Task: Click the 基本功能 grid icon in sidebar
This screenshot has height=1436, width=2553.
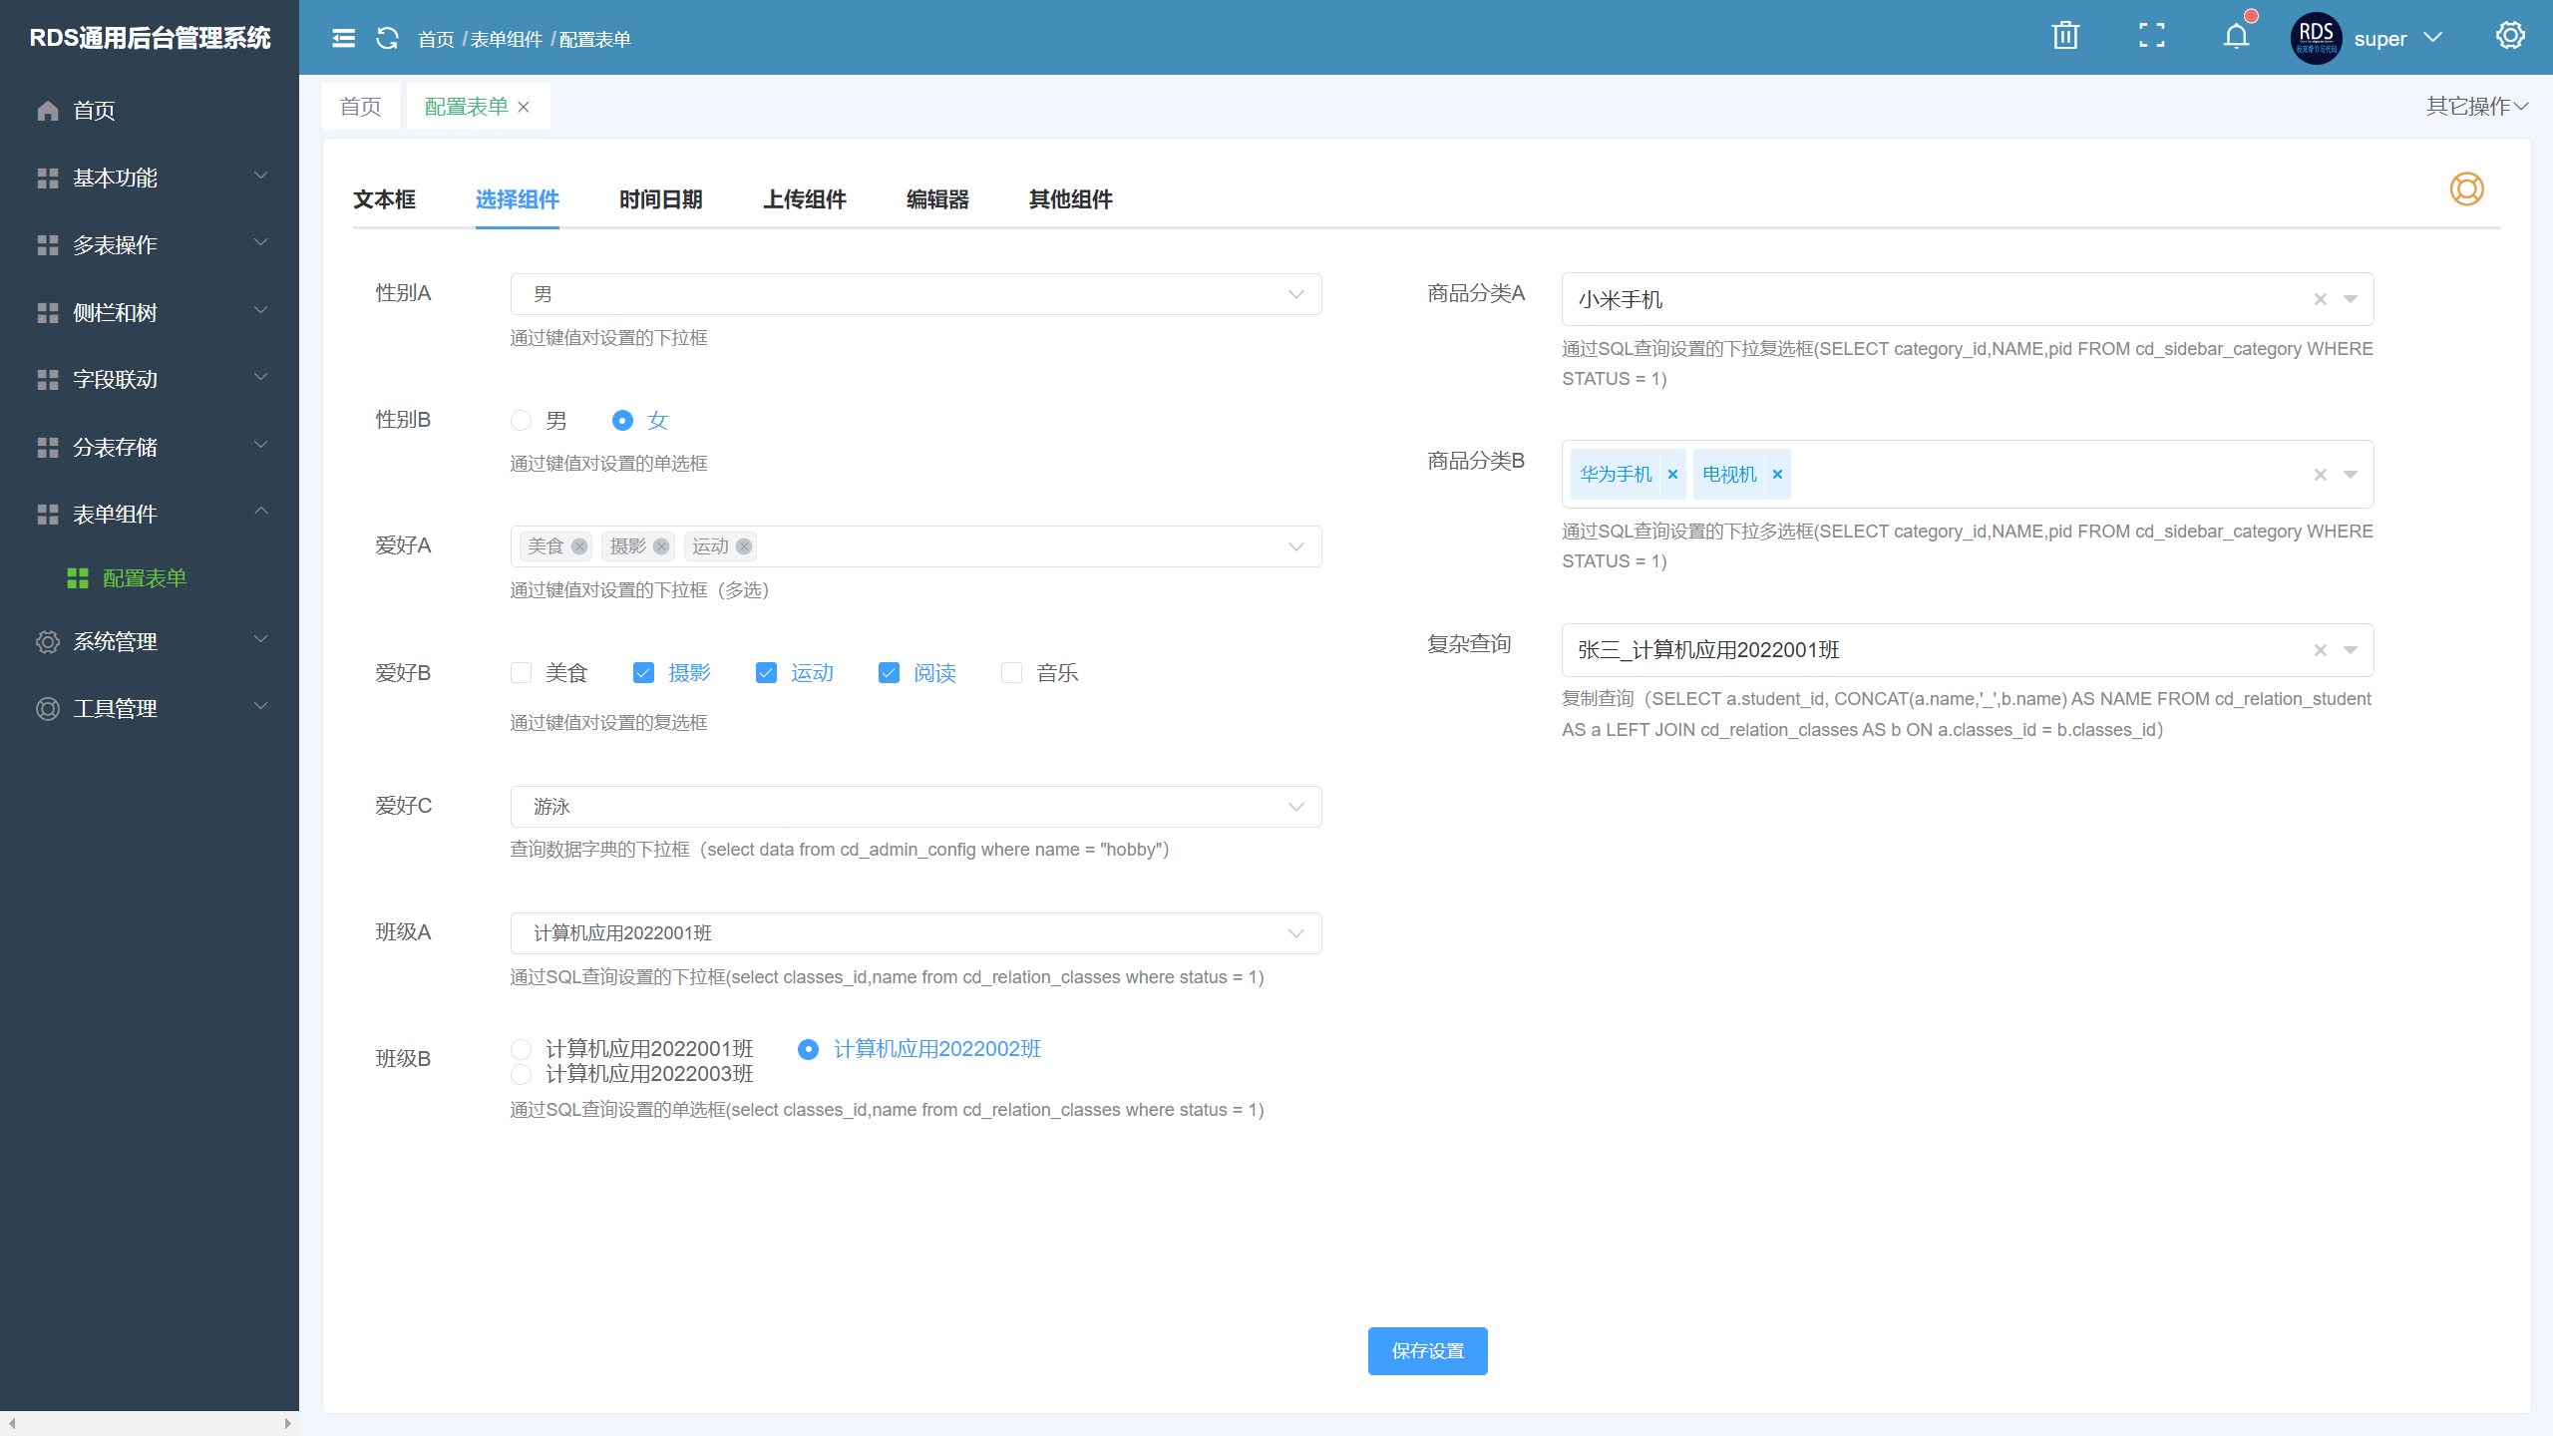Action: (48, 178)
